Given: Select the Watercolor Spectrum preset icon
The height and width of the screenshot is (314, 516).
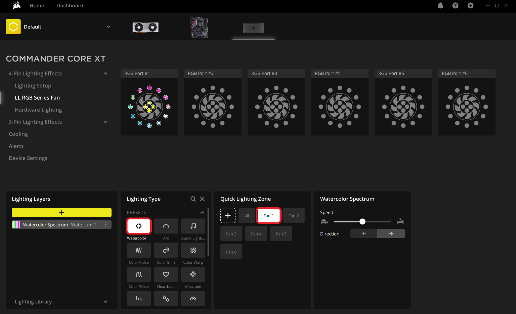Looking at the screenshot, I should pyautogui.click(x=139, y=226).
